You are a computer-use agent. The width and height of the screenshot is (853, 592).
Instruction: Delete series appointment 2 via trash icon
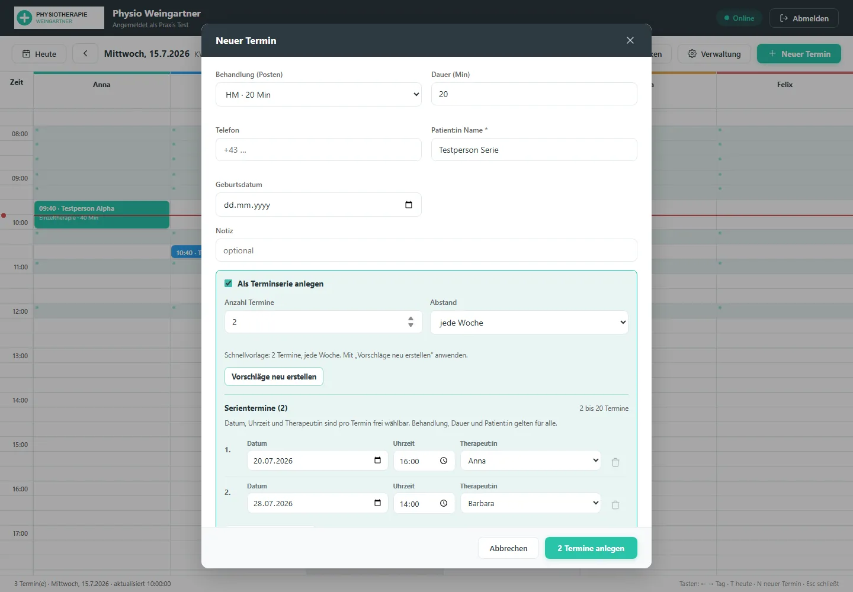[x=615, y=504]
